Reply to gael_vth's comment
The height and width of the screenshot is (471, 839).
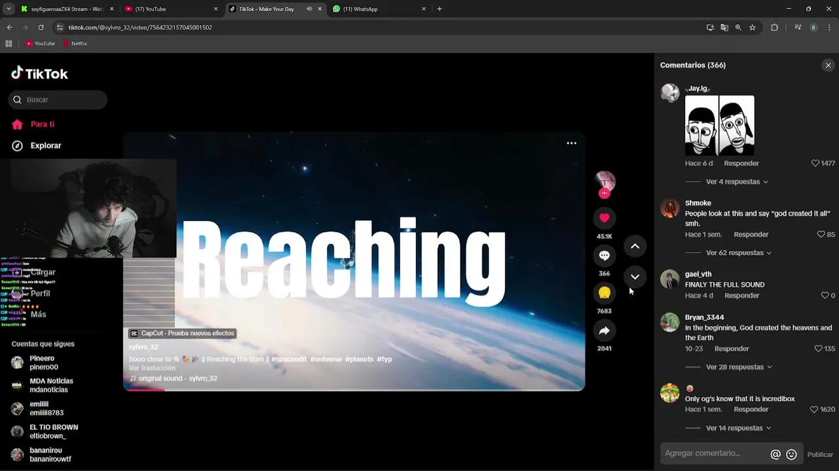742,296
